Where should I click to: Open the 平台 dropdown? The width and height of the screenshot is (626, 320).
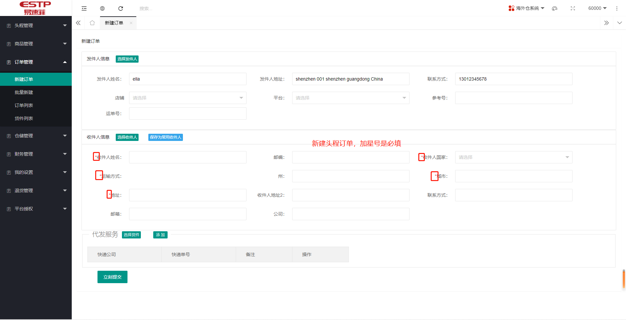350,98
